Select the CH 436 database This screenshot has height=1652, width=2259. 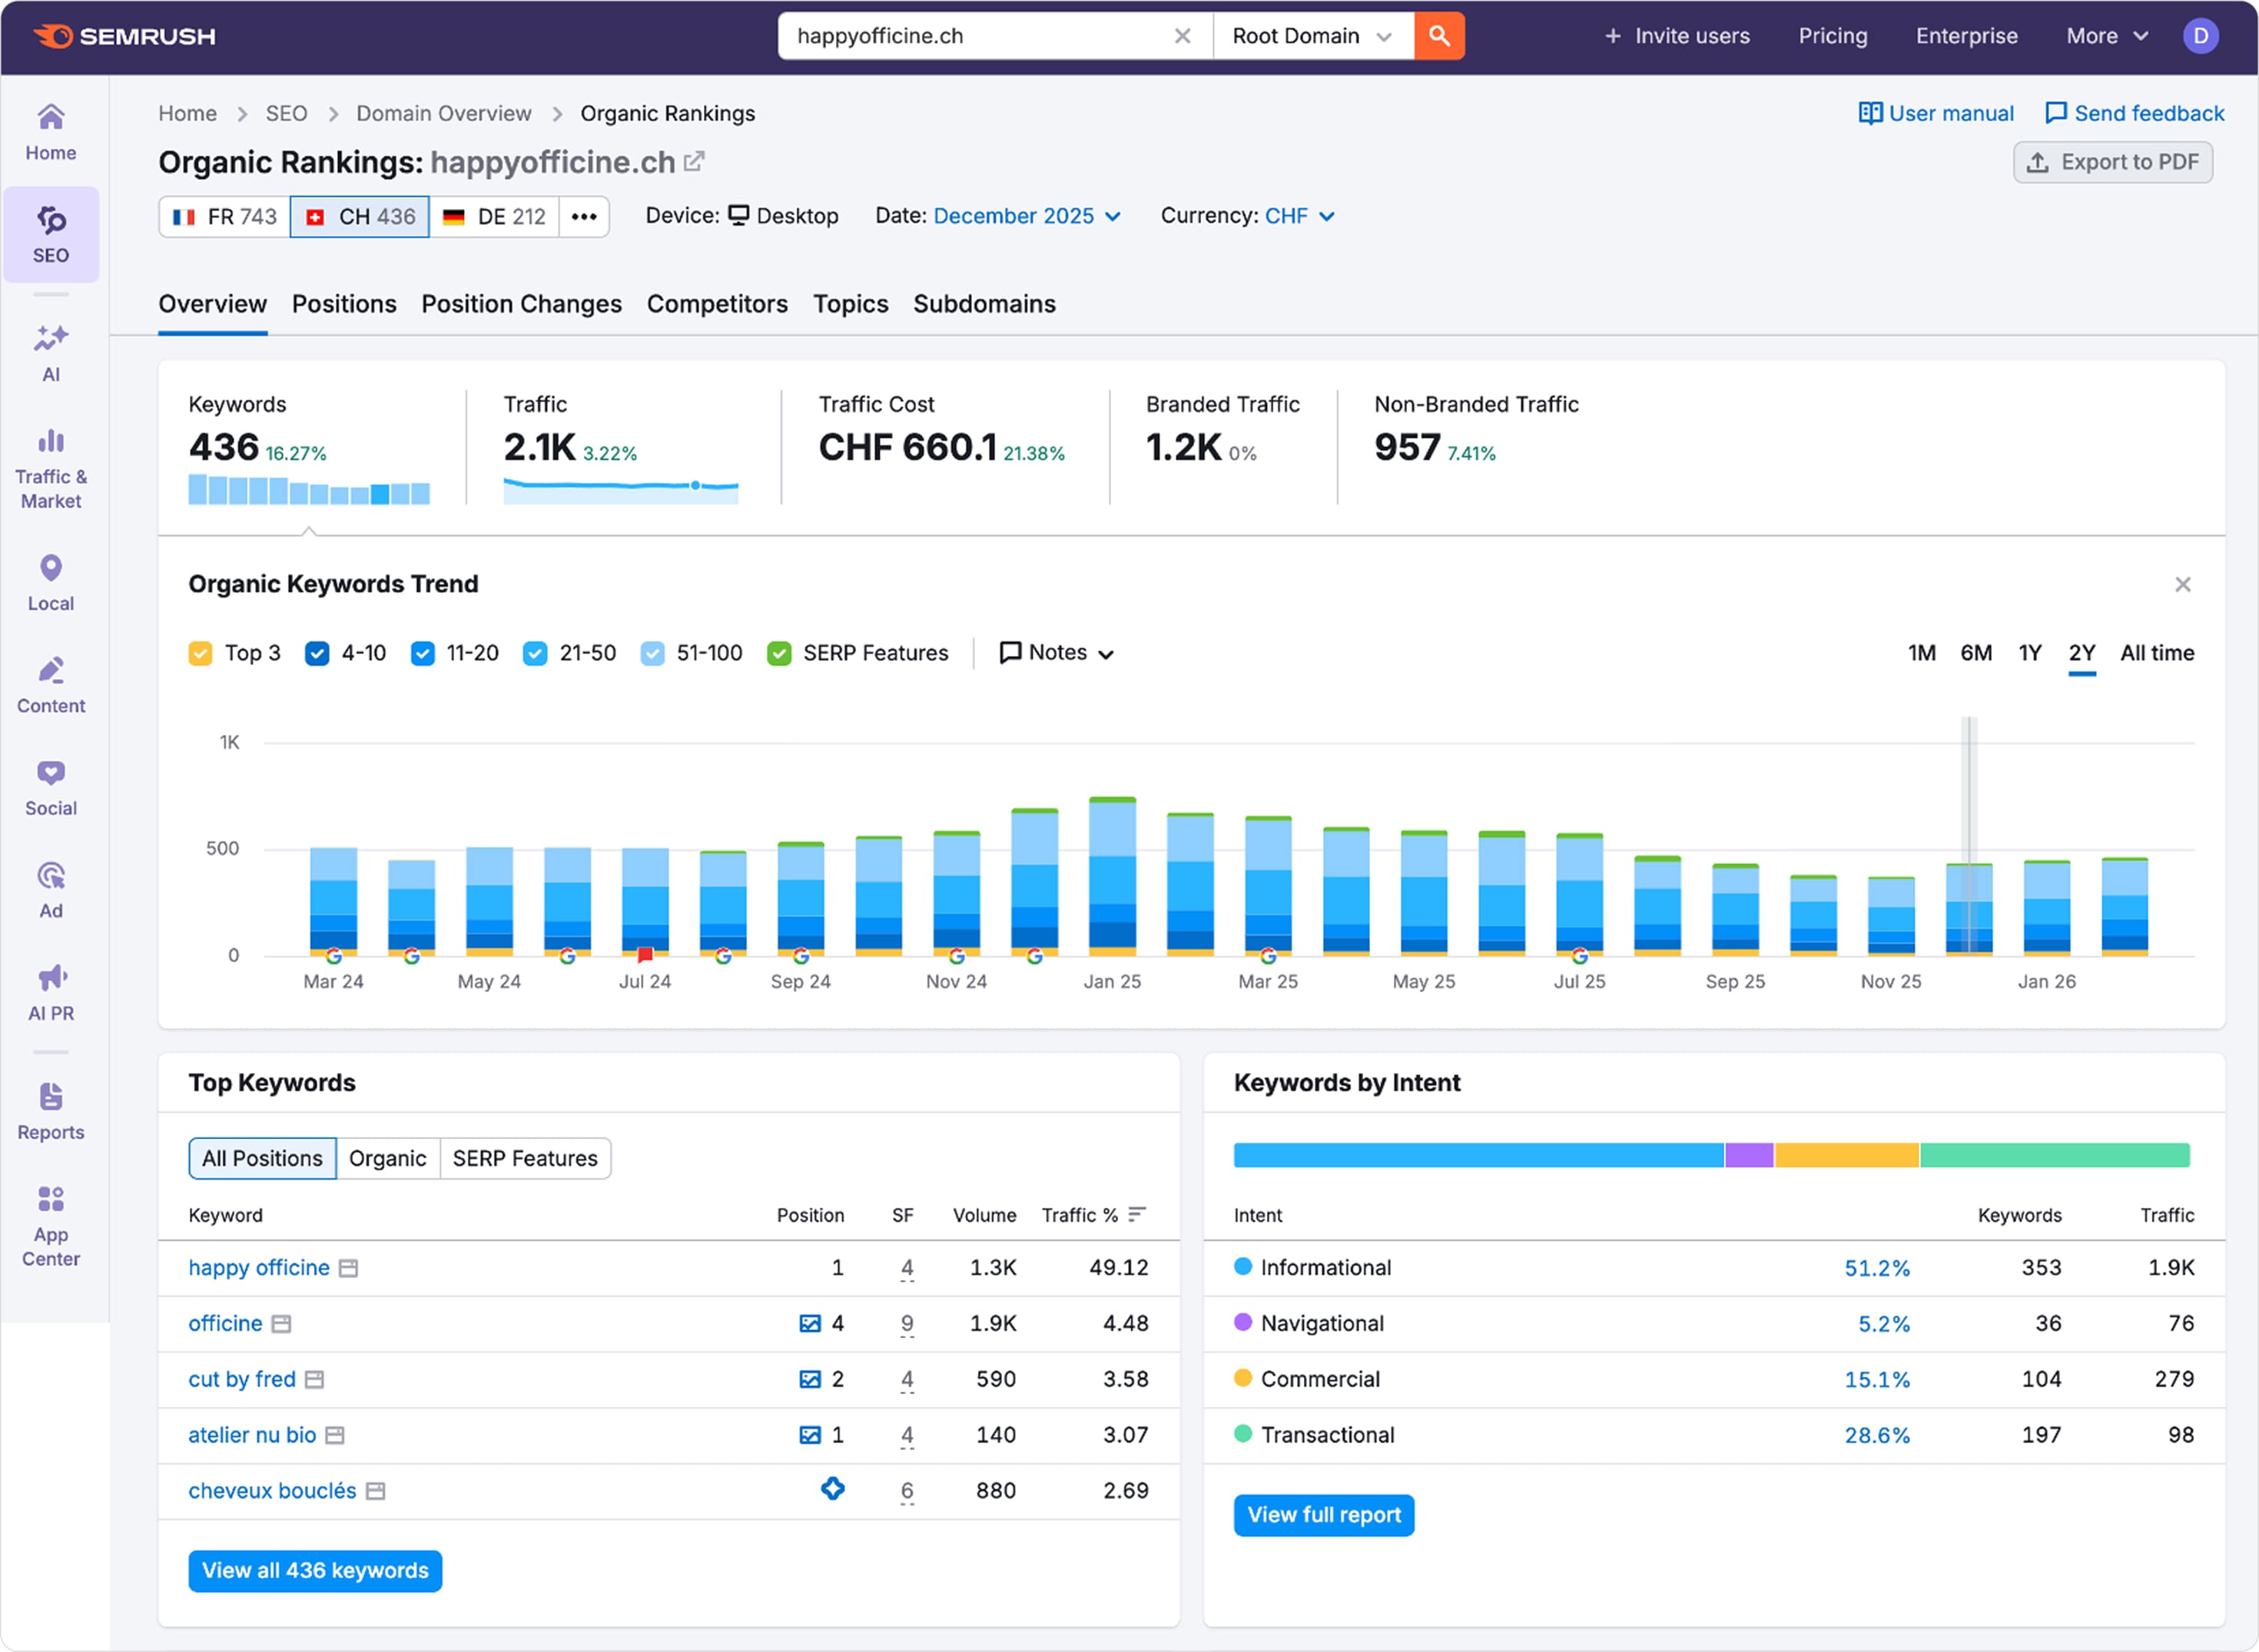click(359, 216)
